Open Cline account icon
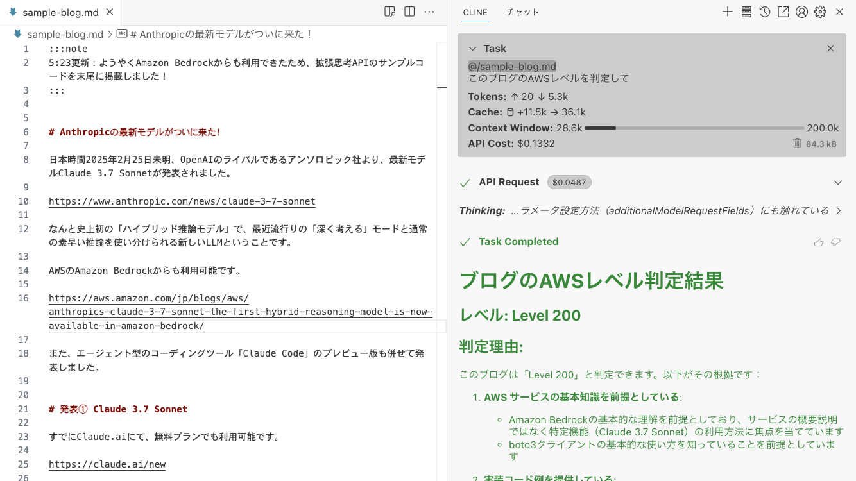Viewport: 856px width, 481px height. [801, 12]
